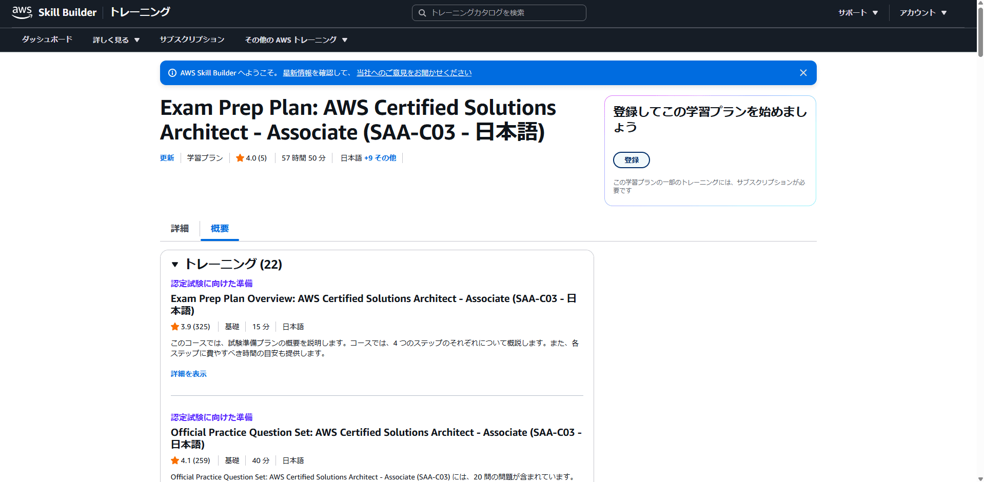Collapse the トレーニング (22) section
984x482 pixels.
point(175,265)
